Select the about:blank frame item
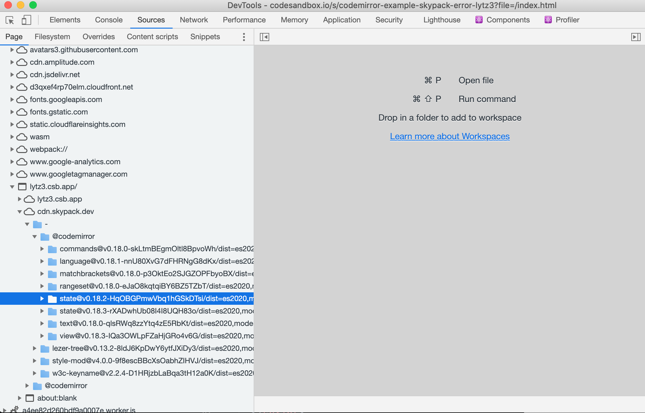 click(x=57, y=398)
